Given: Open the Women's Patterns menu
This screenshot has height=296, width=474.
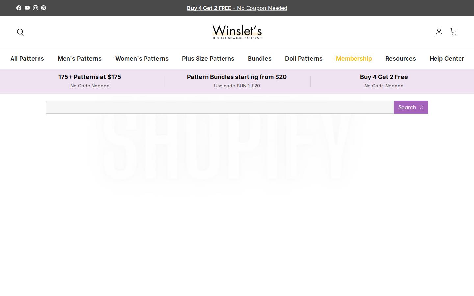Looking at the screenshot, I should pos(142,59).
